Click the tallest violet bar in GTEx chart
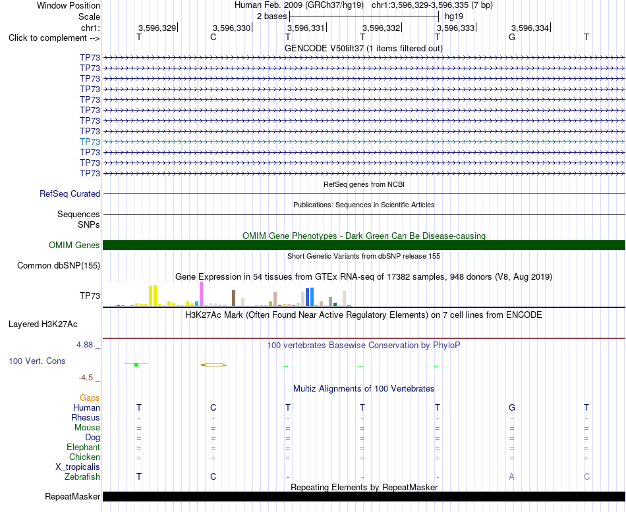 pos(201,294)
